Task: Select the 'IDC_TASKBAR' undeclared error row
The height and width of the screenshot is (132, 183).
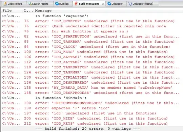Action: pos(91,42)
